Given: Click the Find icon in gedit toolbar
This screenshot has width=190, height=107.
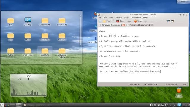Looking at the screenshot, I should [168, 21].
